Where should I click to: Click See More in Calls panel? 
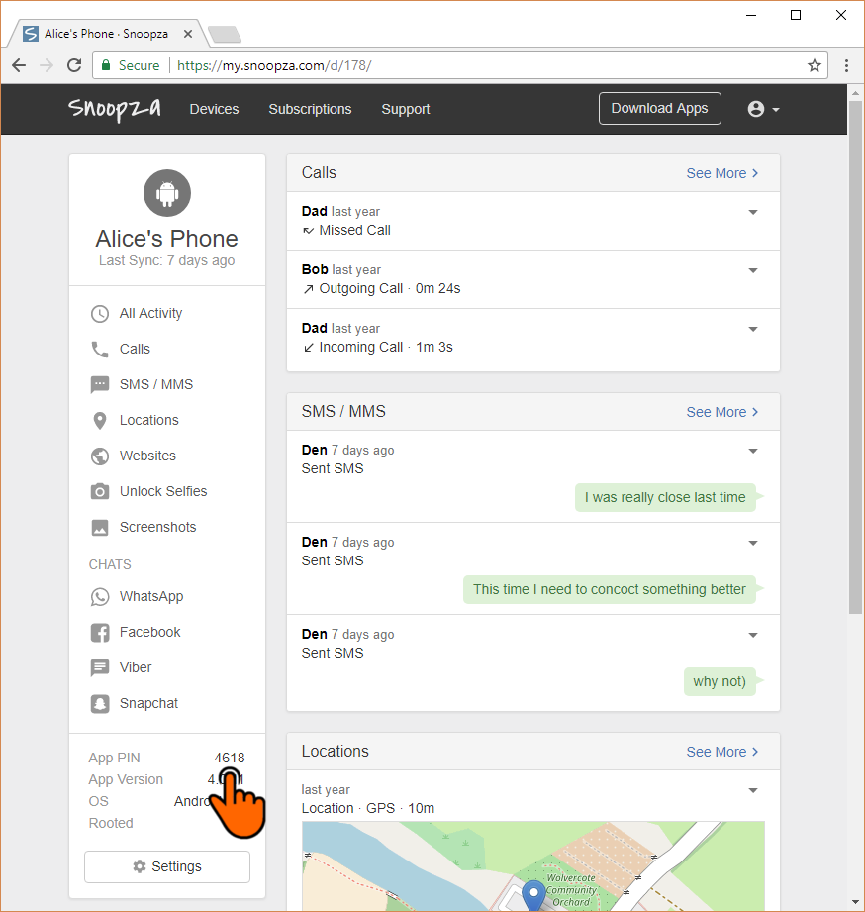[x=722, y=173]
